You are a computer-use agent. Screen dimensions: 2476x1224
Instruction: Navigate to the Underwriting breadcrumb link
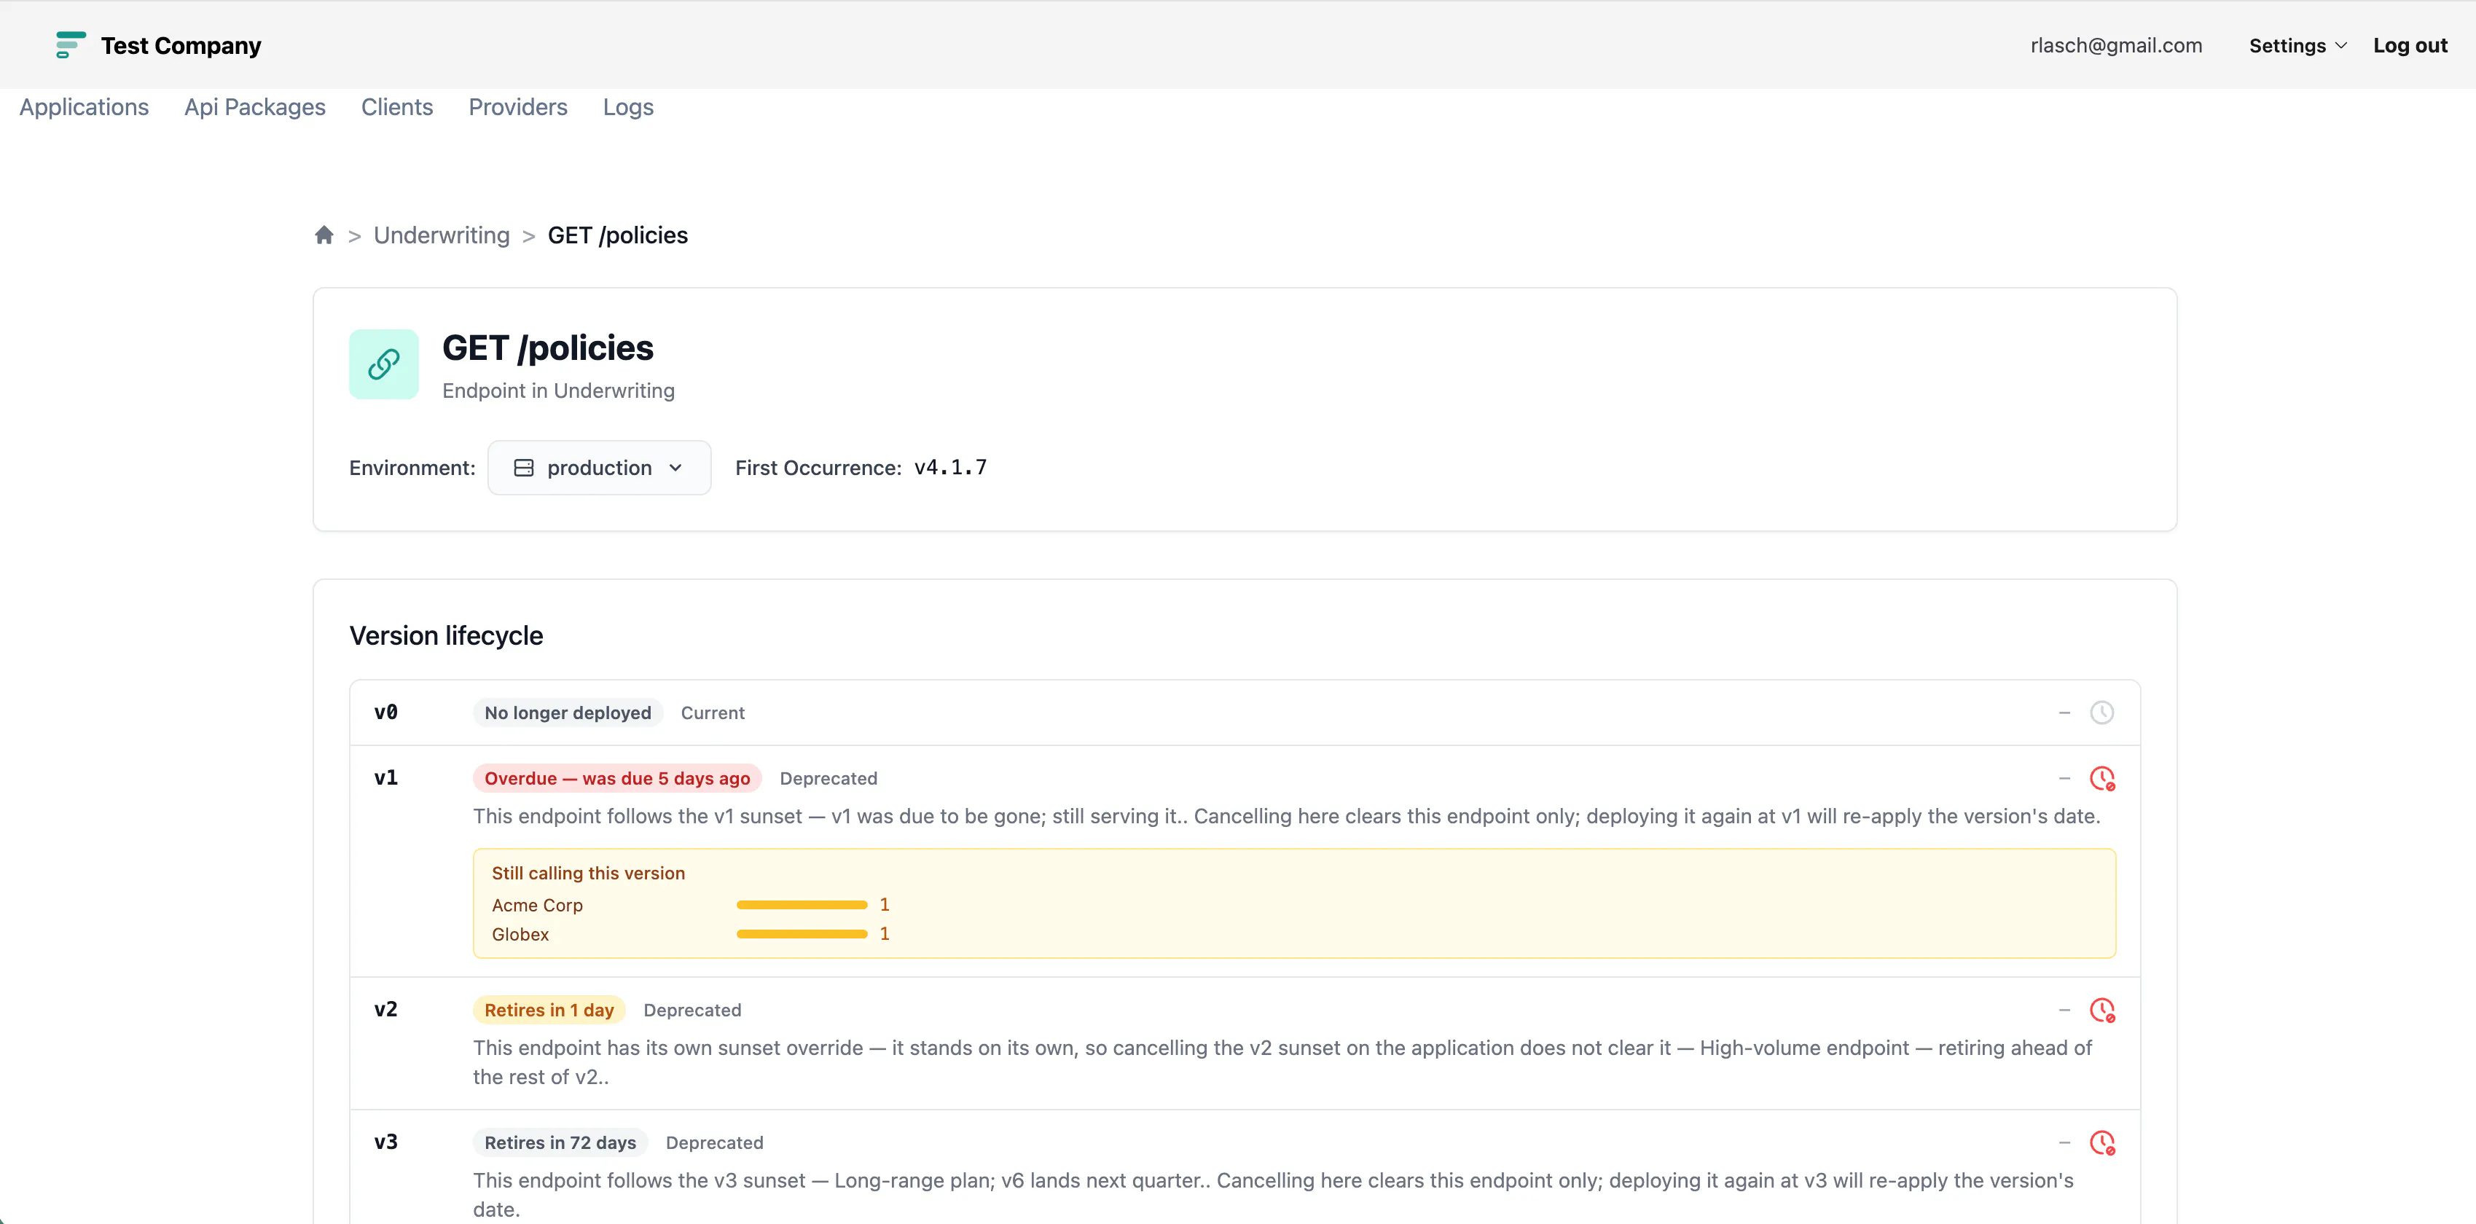pyautogui.click(x=442, y=235)
